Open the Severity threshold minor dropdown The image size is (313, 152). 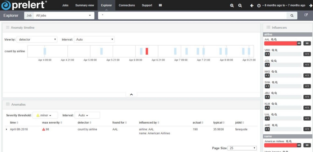pyautogui.click(x=45, y=115)
